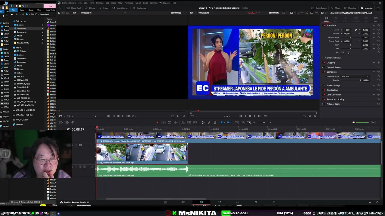The width and height of the screenshot is (385, 216).
Task: Toggle the Lens Correction enable switch
Action: click(x=324, y=95)
